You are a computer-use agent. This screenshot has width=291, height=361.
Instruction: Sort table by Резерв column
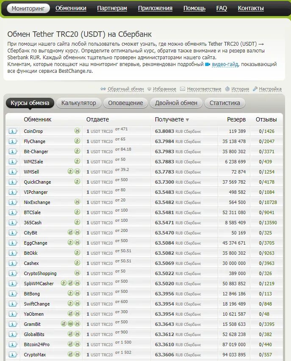(x=236, y=119)
